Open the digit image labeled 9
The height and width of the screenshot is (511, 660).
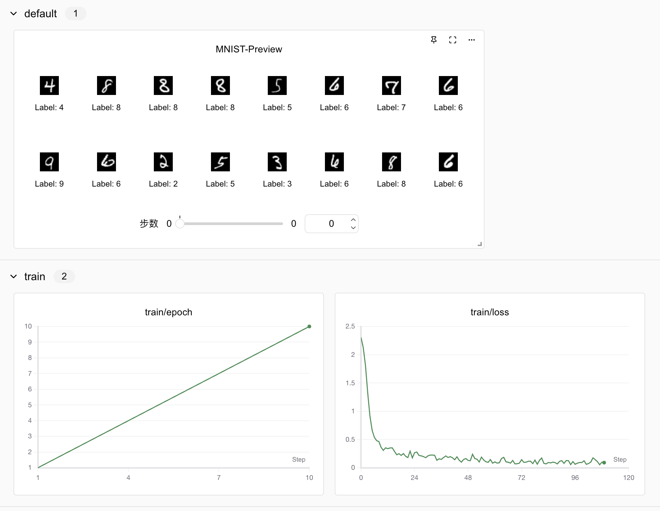(x=49, y=162)
